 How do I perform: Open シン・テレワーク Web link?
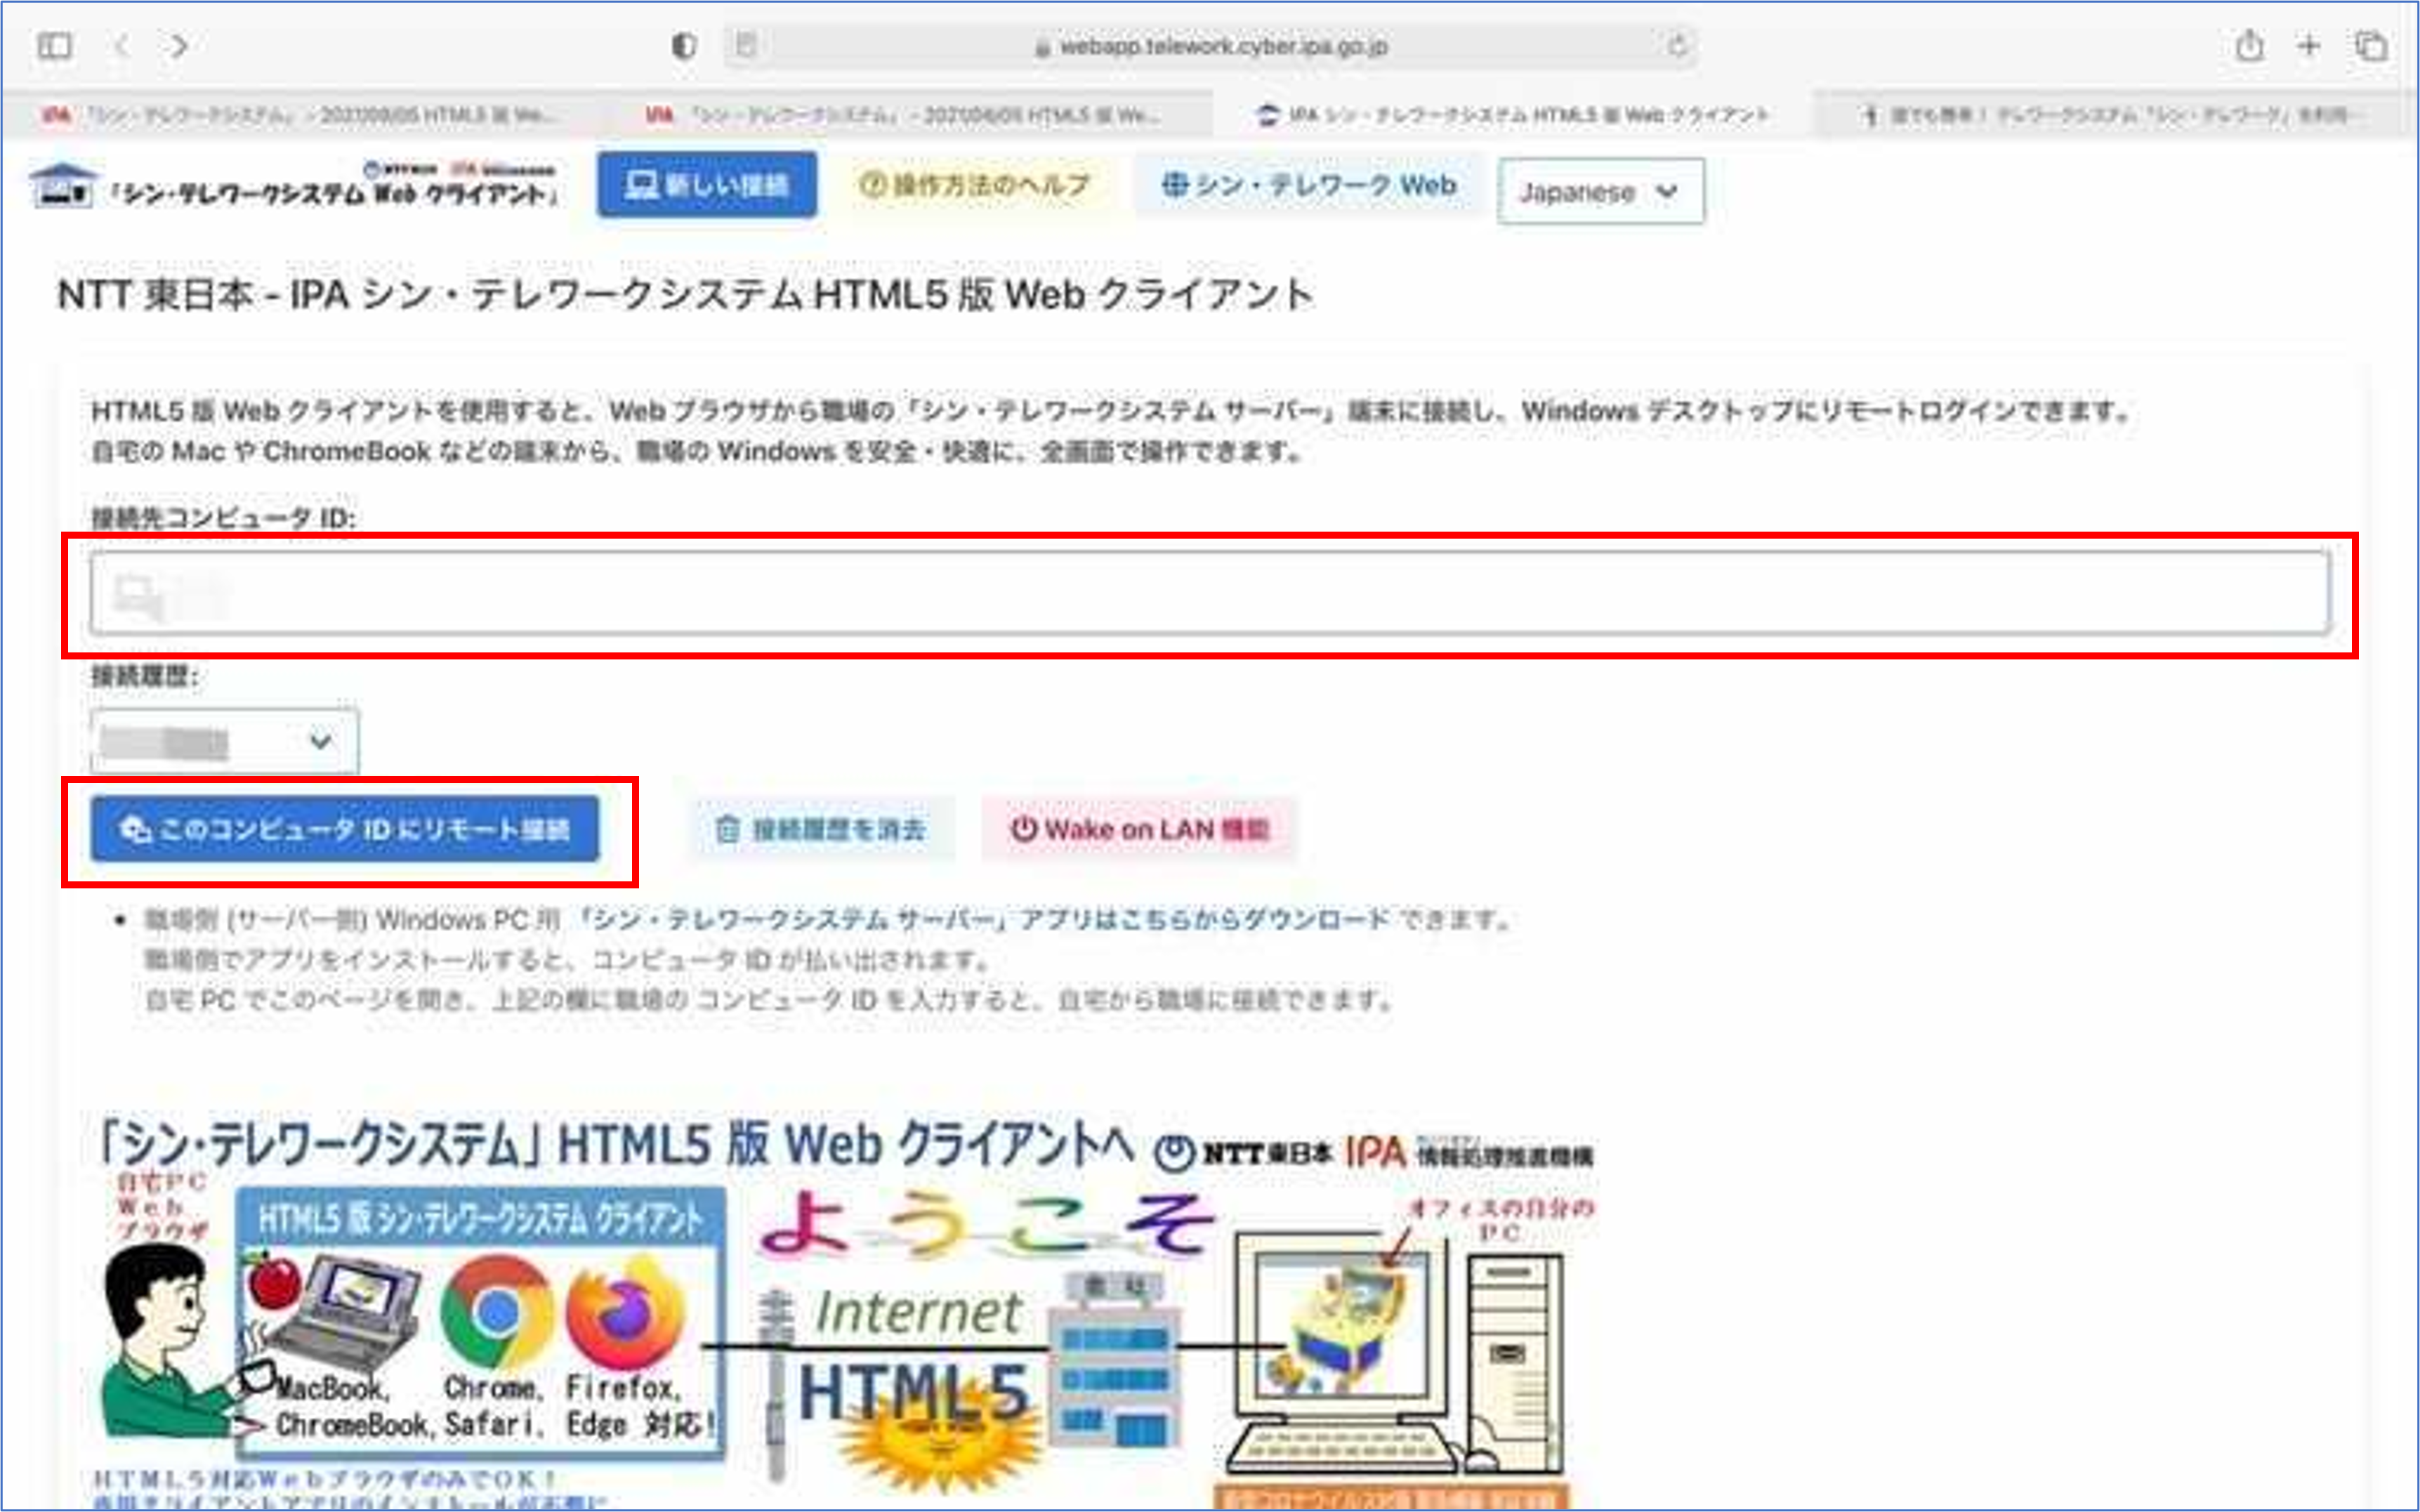pos(1308,185)
